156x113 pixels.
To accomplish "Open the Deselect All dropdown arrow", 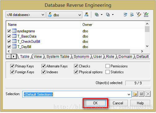I will pos(113,15).
